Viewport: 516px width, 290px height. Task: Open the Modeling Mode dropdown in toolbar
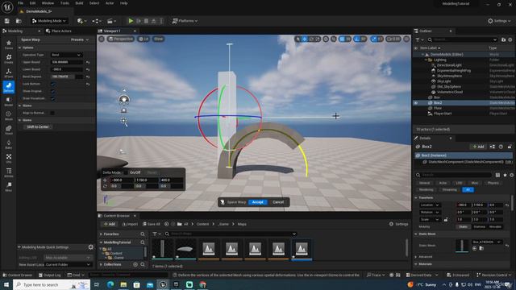coord(49,21)
